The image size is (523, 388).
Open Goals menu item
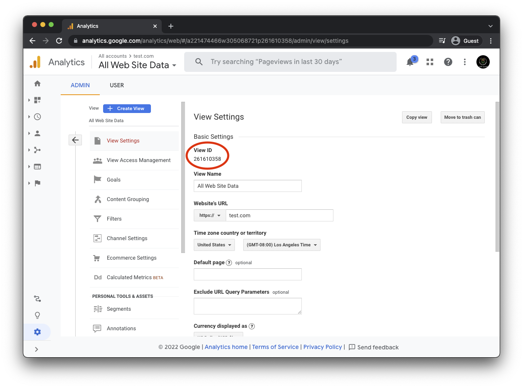pos(134,180)
